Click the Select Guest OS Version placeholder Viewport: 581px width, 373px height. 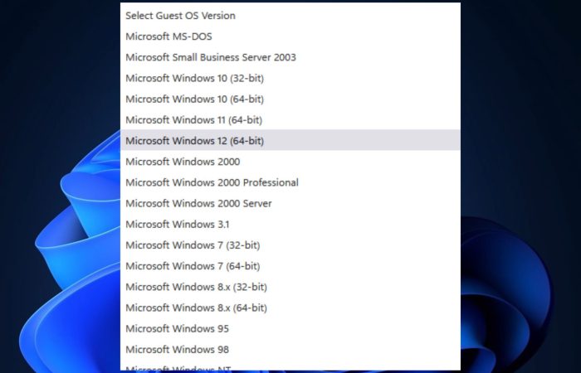[x=290, y=16]
